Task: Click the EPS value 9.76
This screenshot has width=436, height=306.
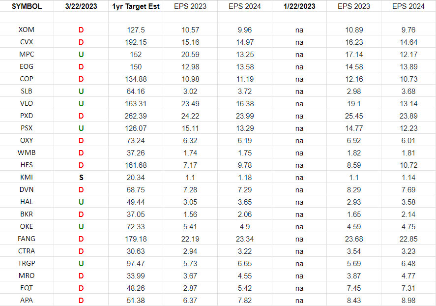Action: pos(408,30)
